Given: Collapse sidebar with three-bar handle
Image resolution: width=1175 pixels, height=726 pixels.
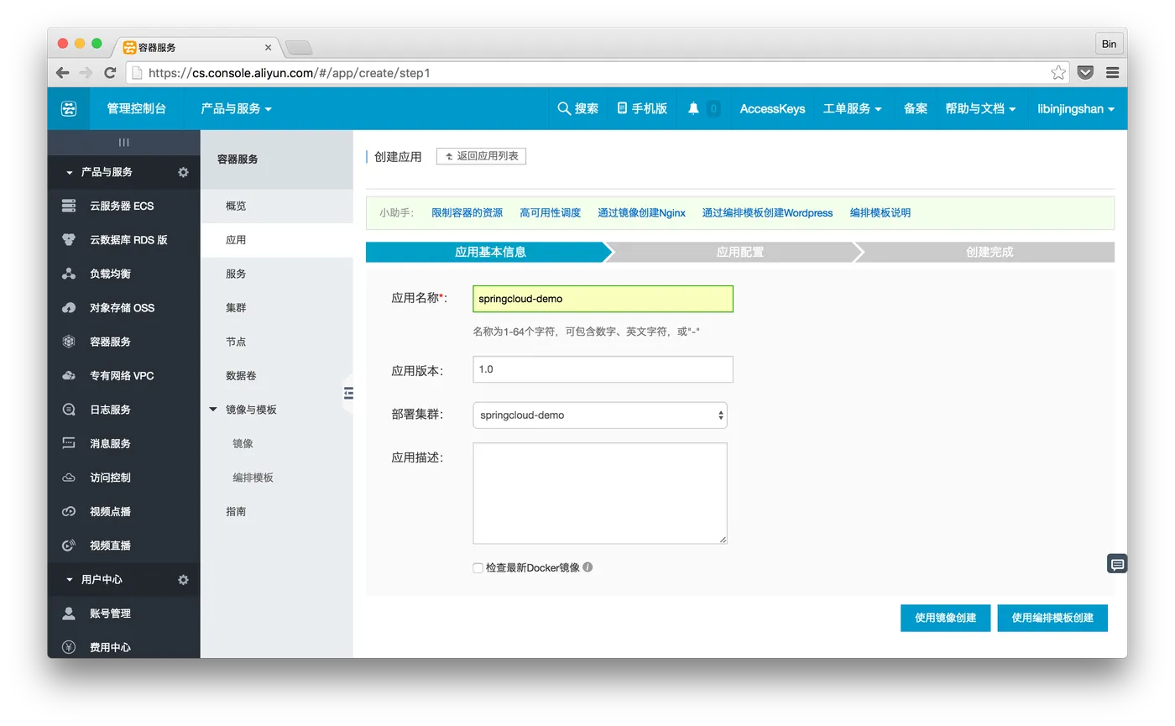Looking at the screenshot, I should point(124,143).
